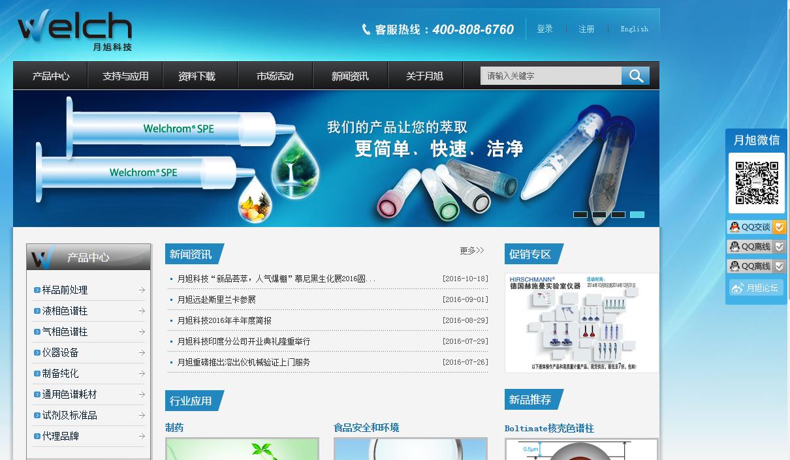This screenshot has height=460, width=790.
Task: Expand arrow for 代理品牌 row
Action: 142,436
